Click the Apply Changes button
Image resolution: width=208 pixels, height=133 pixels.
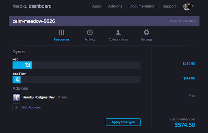123,122
